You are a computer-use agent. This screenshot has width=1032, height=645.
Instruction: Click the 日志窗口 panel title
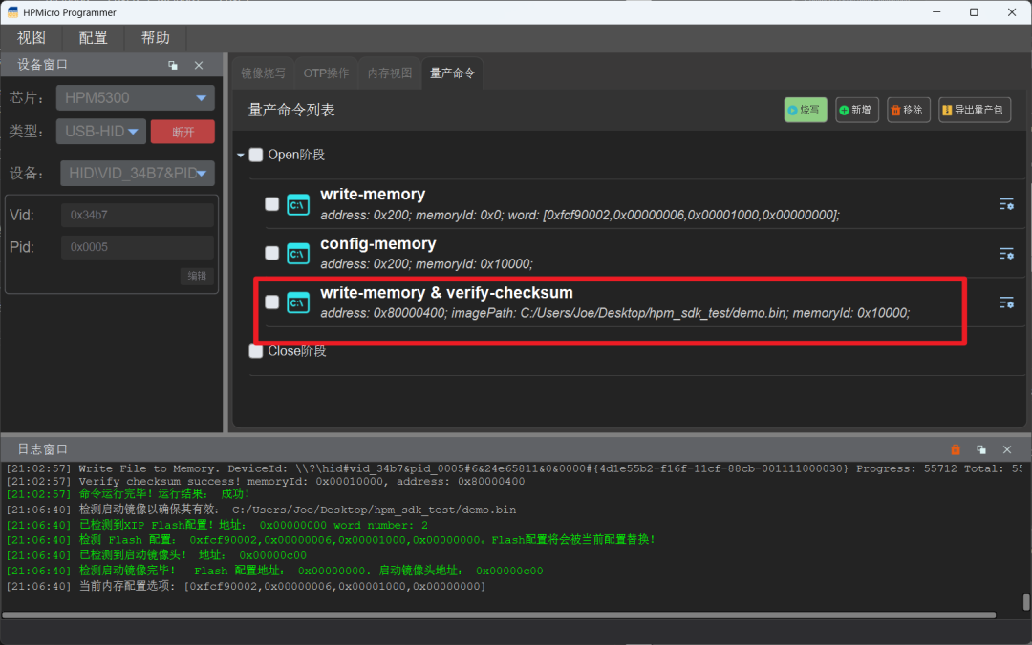pos(42,449)
